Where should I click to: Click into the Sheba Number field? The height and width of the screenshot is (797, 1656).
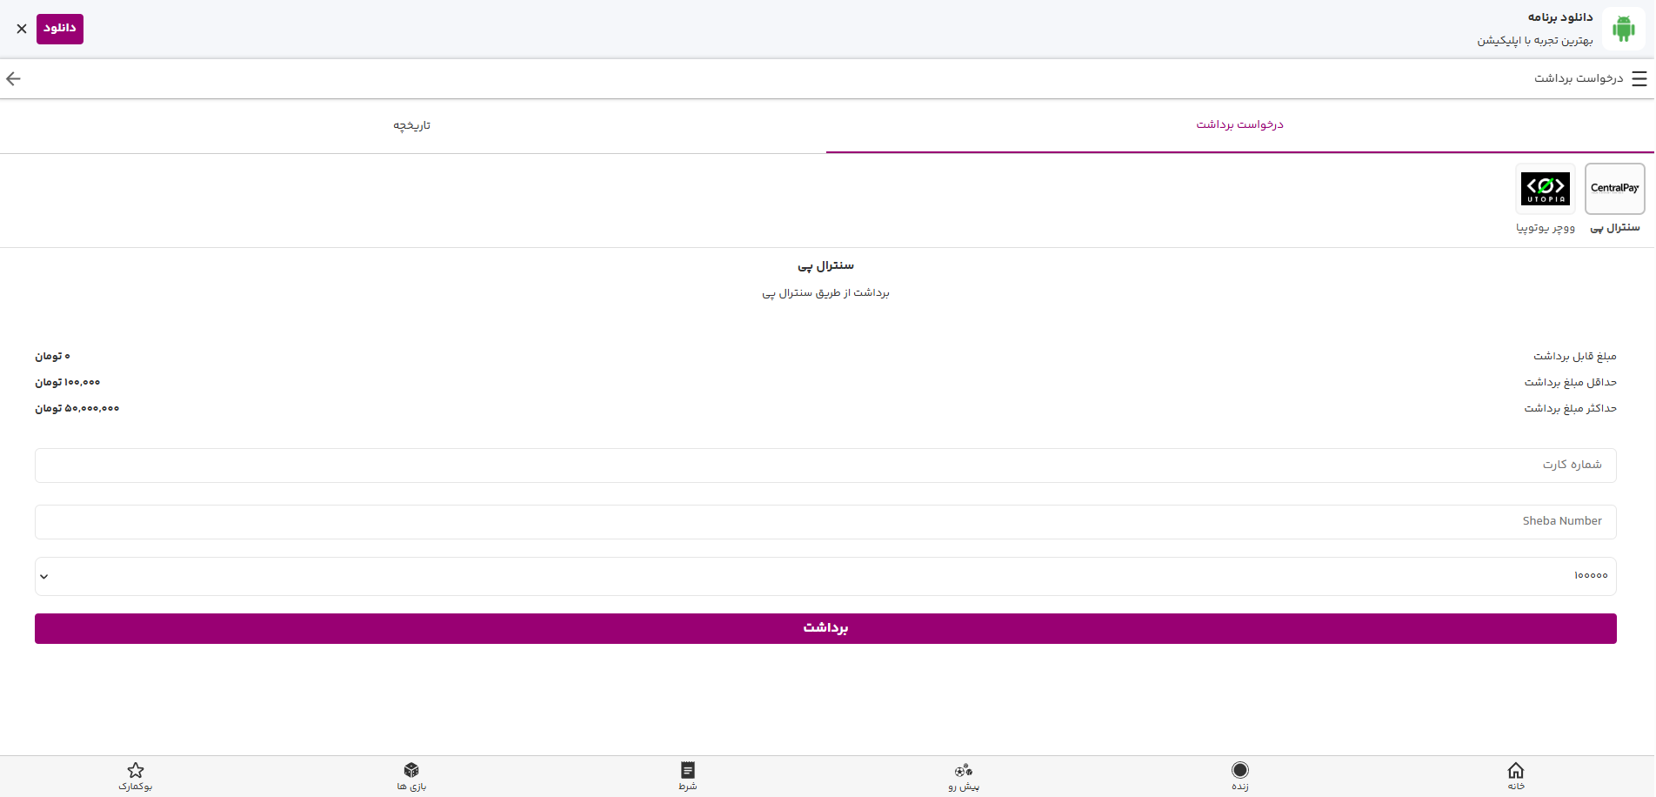tap(825, 522)
